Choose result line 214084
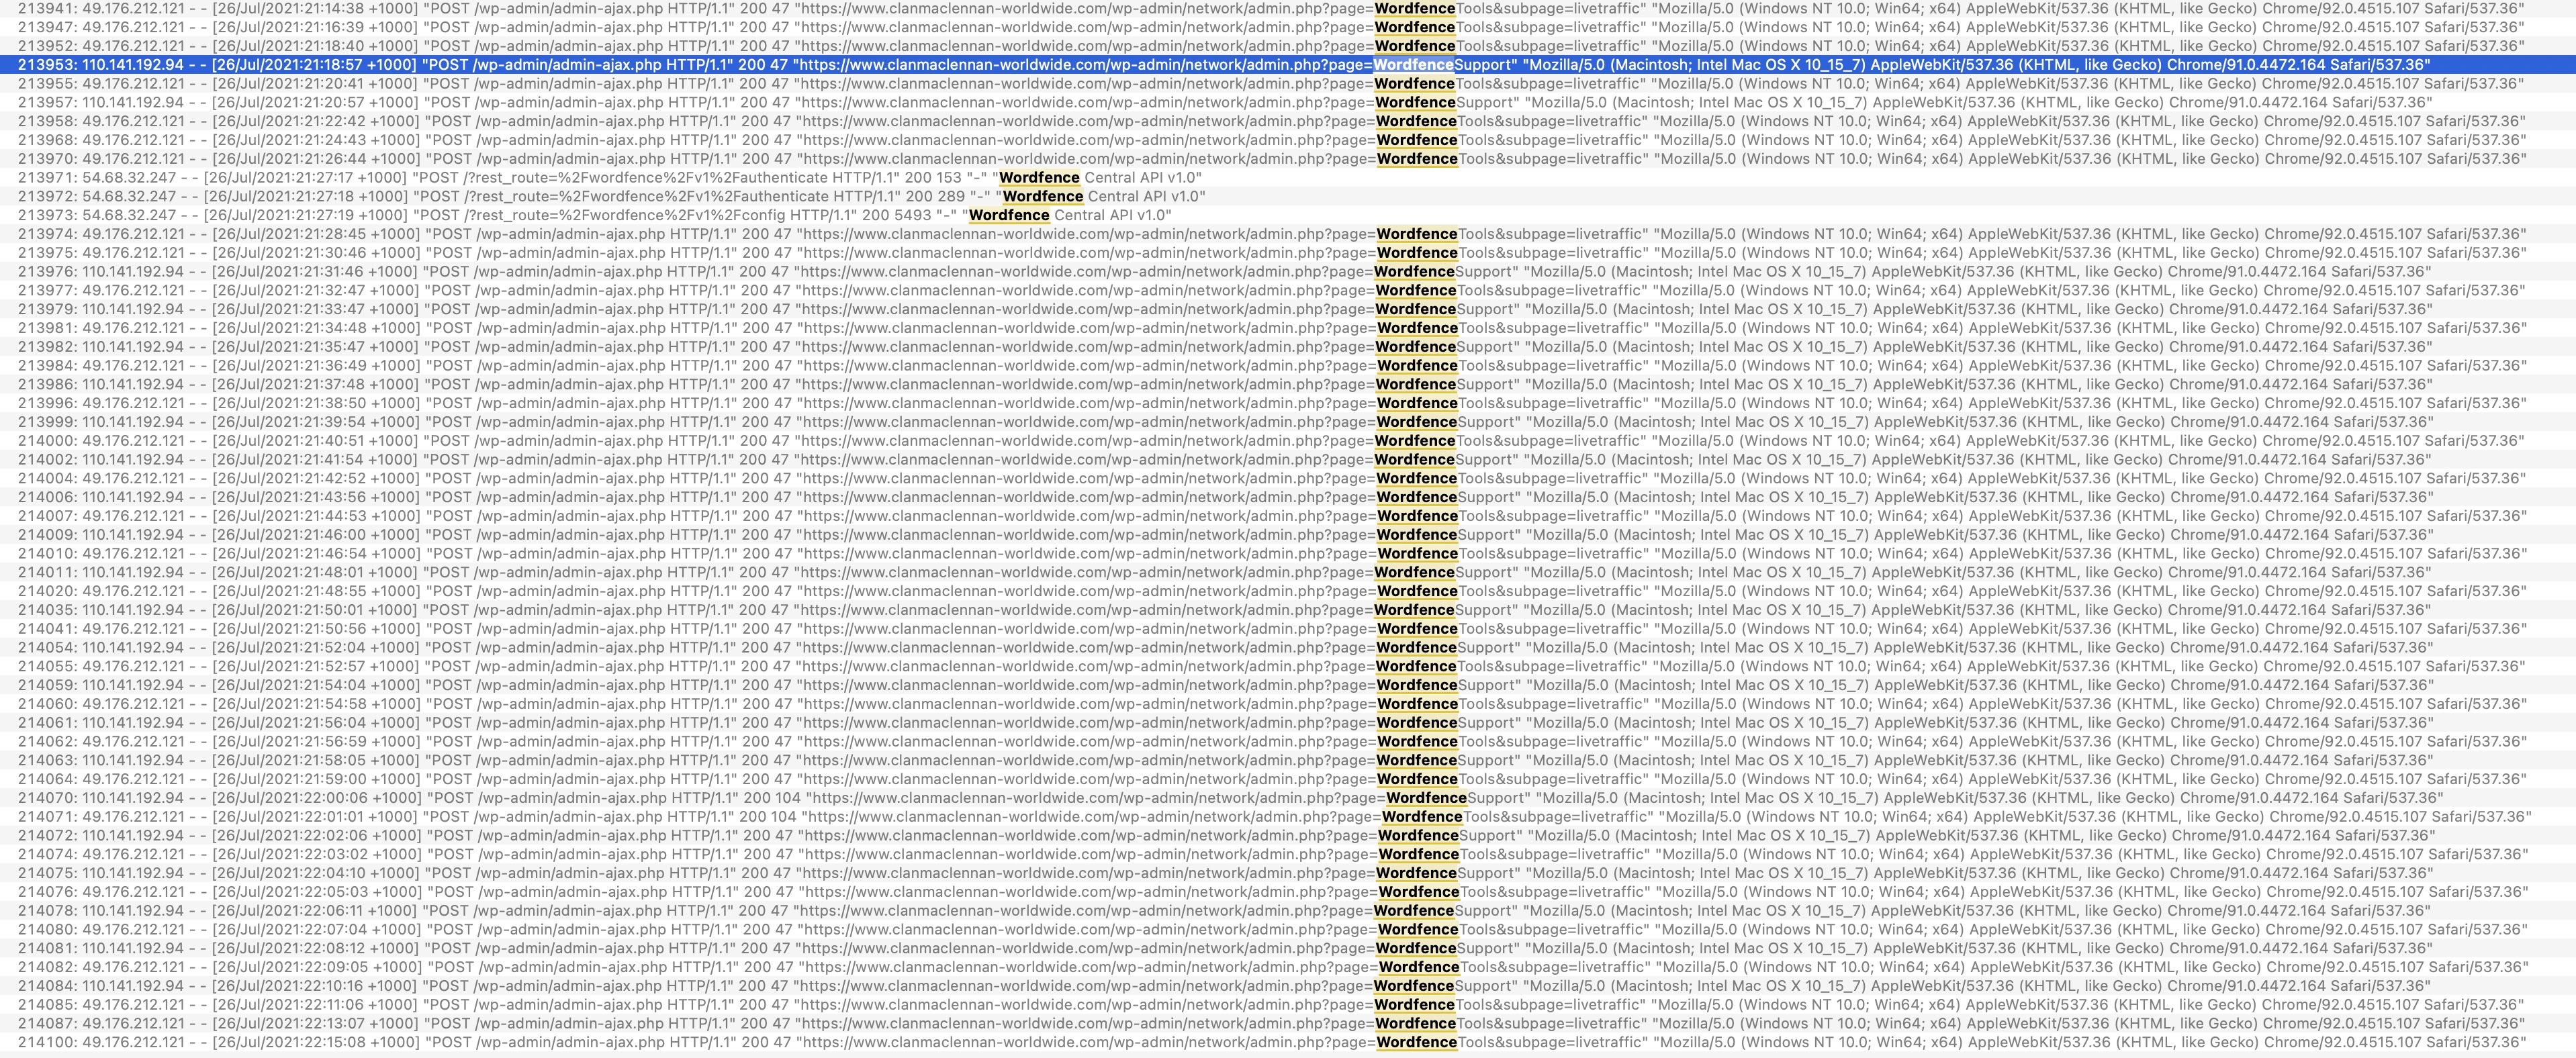Screen dimensions: 2576x1058 click(1288, 986)
